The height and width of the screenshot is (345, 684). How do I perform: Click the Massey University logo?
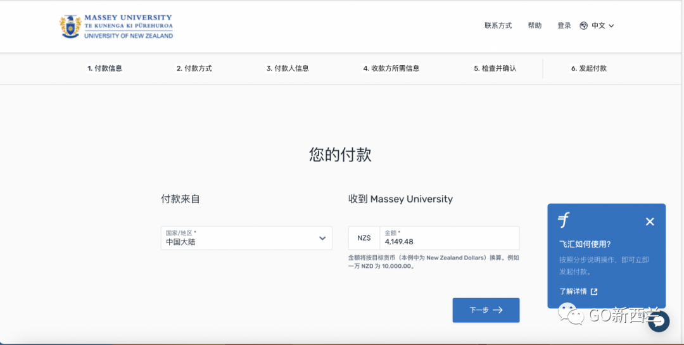tap(117, 27)
